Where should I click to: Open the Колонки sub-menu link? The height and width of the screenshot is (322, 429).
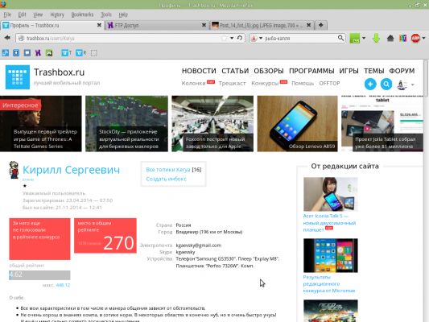[x=193, y=83]
